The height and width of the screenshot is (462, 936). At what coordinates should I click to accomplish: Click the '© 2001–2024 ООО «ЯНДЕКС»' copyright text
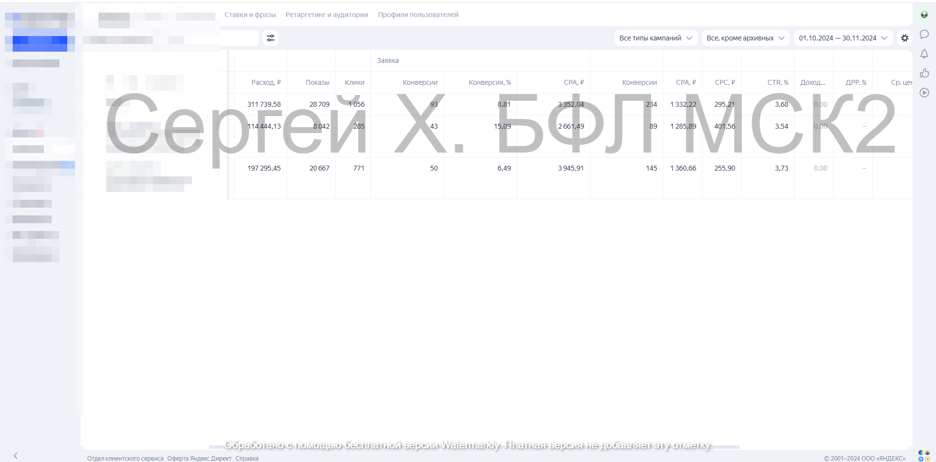865,458
